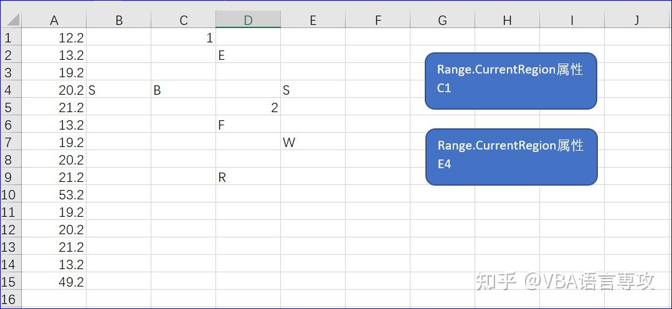Image resolution: width=672 pixels, height=309 pixels.
Task: Select cell A15 with value 49.2
Action: [x=54, y=282]
